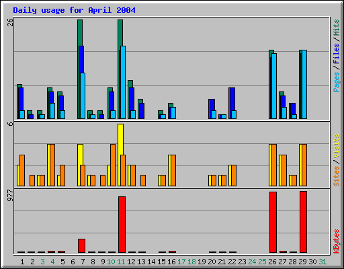Select day label "7" on the x-axis
The height and width of the screenshot is (269, 344).
pos(83,262)
